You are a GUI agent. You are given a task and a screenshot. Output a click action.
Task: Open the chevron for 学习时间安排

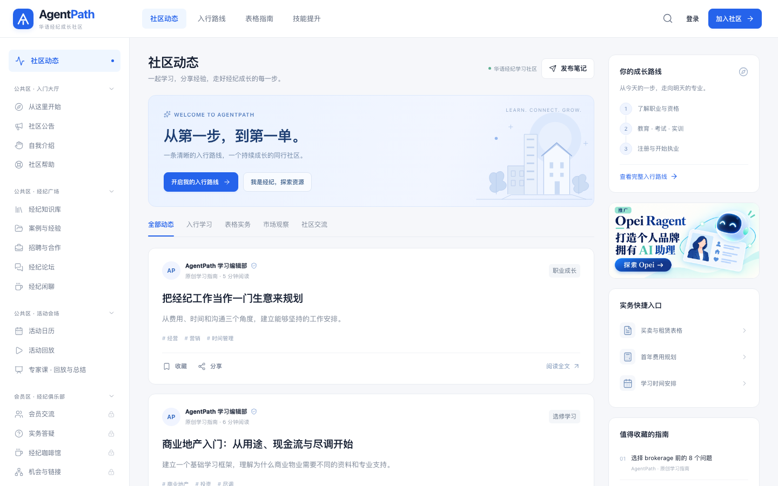tap(745, 383)
